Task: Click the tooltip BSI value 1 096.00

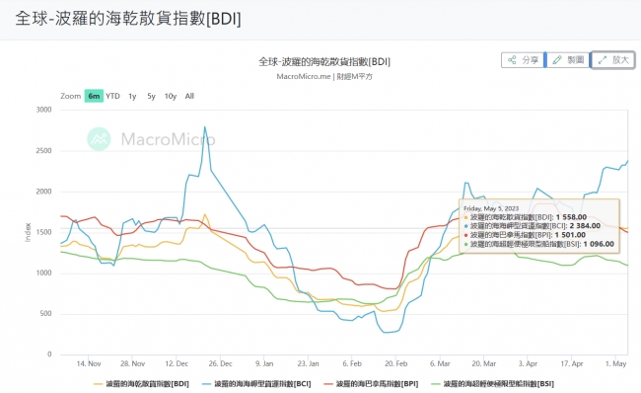Action: [599, 244]
